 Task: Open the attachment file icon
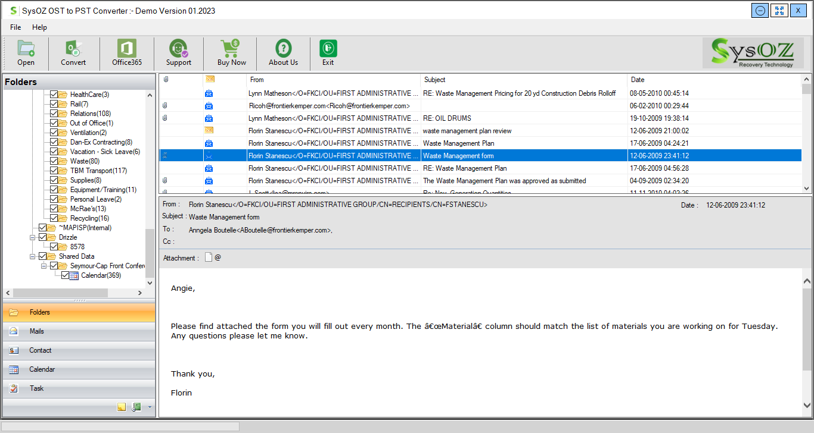[209, 258]
